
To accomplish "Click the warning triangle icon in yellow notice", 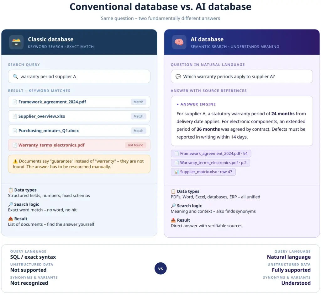I will [x=15, y=161].
